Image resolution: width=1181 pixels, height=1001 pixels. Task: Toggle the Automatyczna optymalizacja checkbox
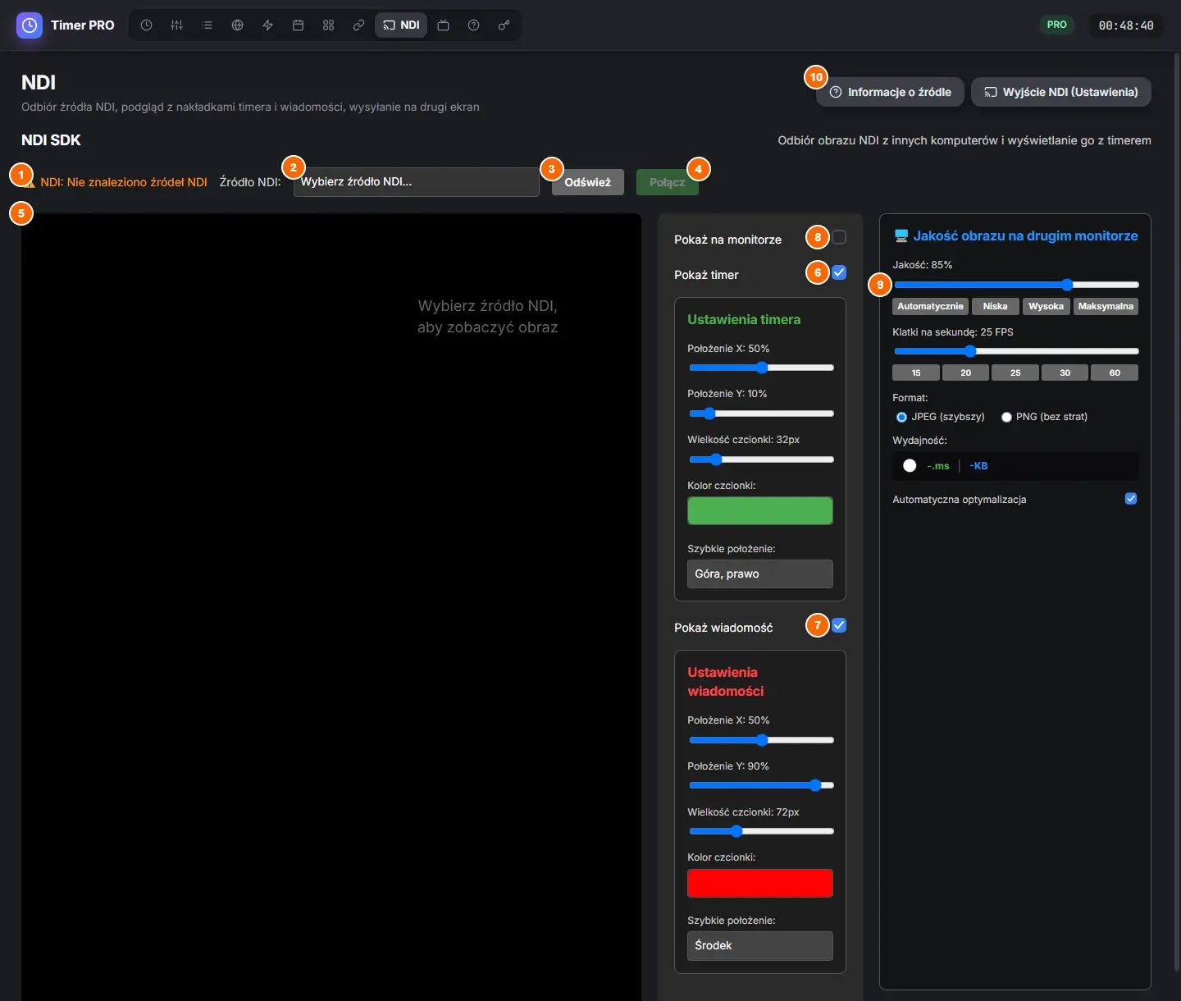tap(1131, 499)
